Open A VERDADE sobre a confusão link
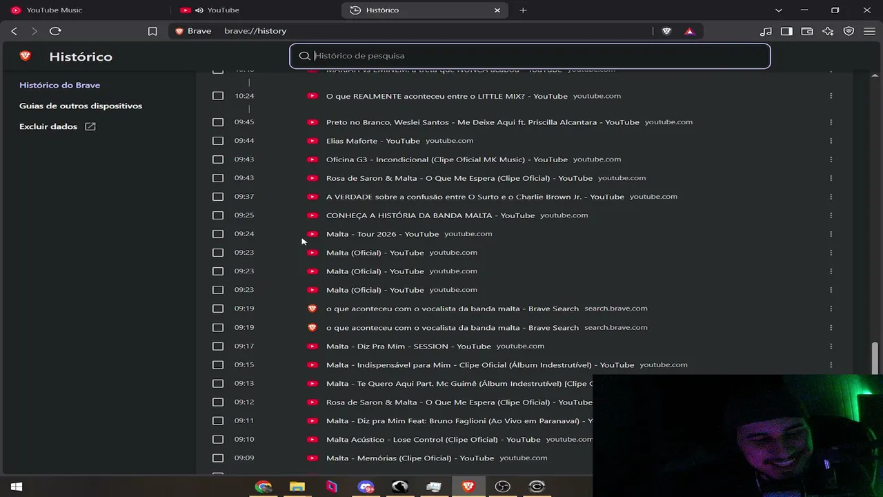883x497 pixels. click(475, 197)
